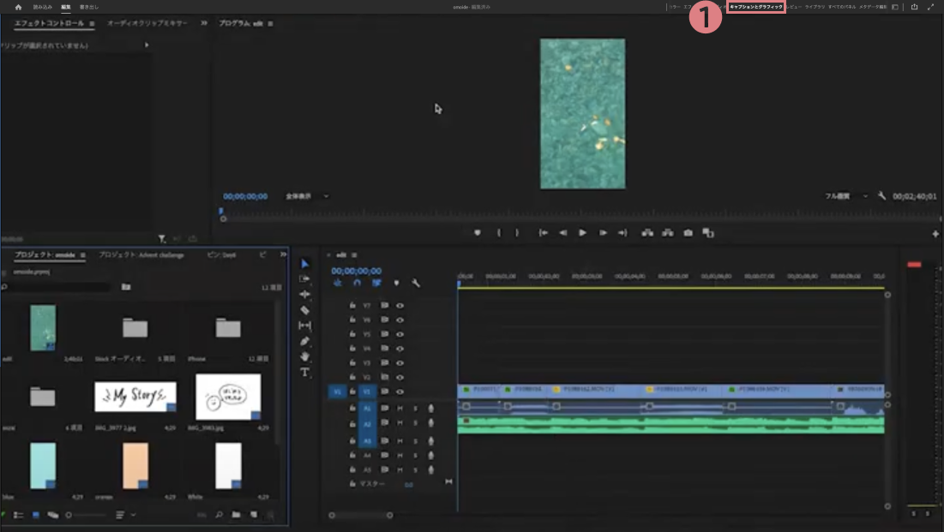The image size is (944, 532).
Task: Show overflow tabs in Effect Controls group
Action: [x=204, y=23]
